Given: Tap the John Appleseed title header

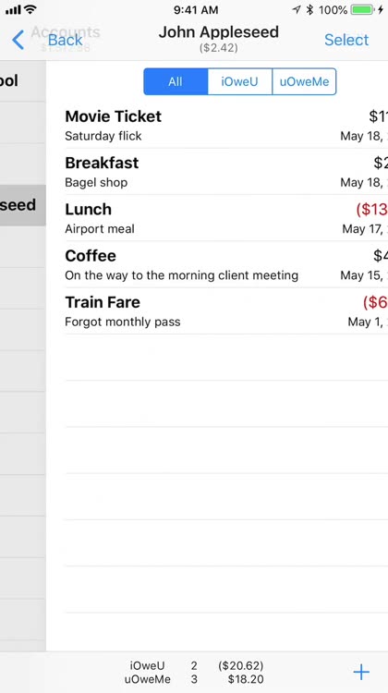Looking at the screenshot, I should (219, 32).
